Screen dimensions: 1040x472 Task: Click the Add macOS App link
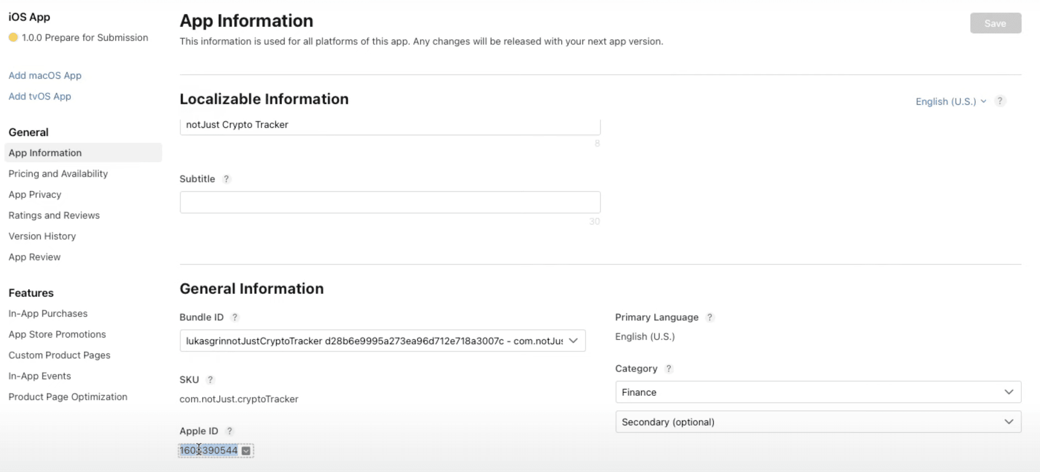coord(45,75)
